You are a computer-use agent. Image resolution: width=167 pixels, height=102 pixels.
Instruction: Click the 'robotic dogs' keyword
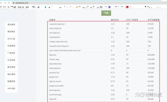54,59
